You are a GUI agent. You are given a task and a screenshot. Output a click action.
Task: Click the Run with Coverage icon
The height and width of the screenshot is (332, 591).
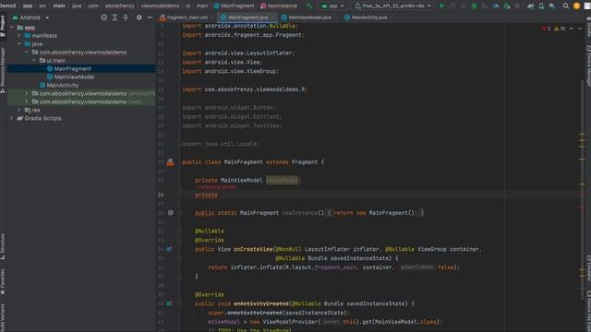(x=485, y=6)
